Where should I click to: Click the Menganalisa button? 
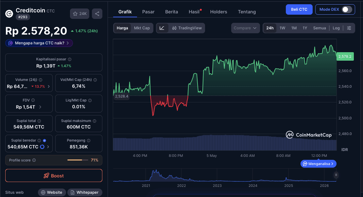click(x=318, y=164)
